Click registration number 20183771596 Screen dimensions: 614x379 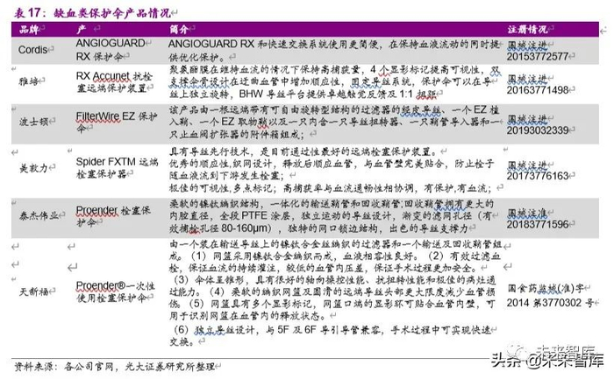537,225
